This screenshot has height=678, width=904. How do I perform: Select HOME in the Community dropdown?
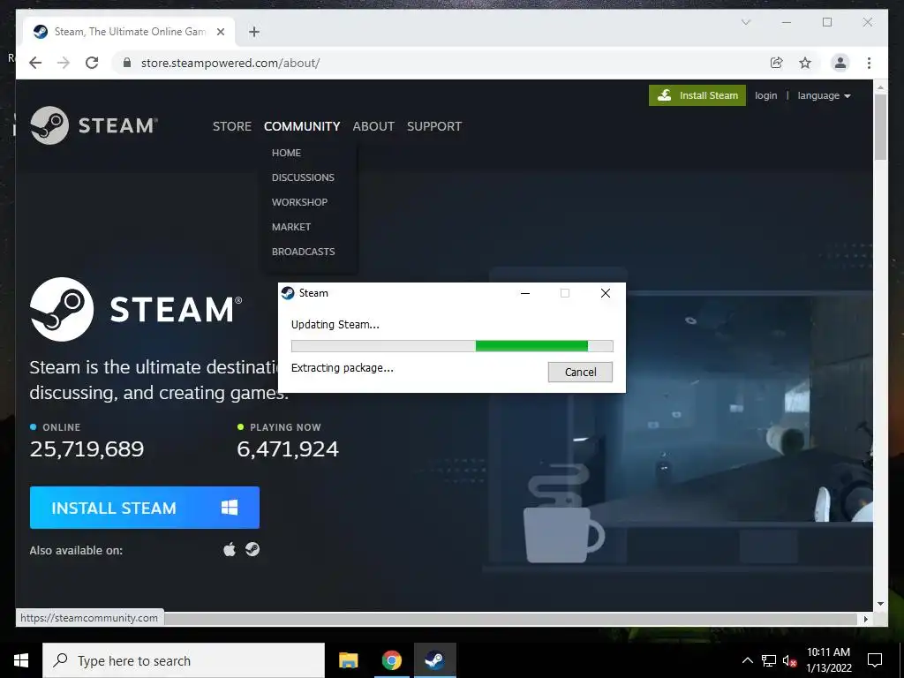click(287, 153)
